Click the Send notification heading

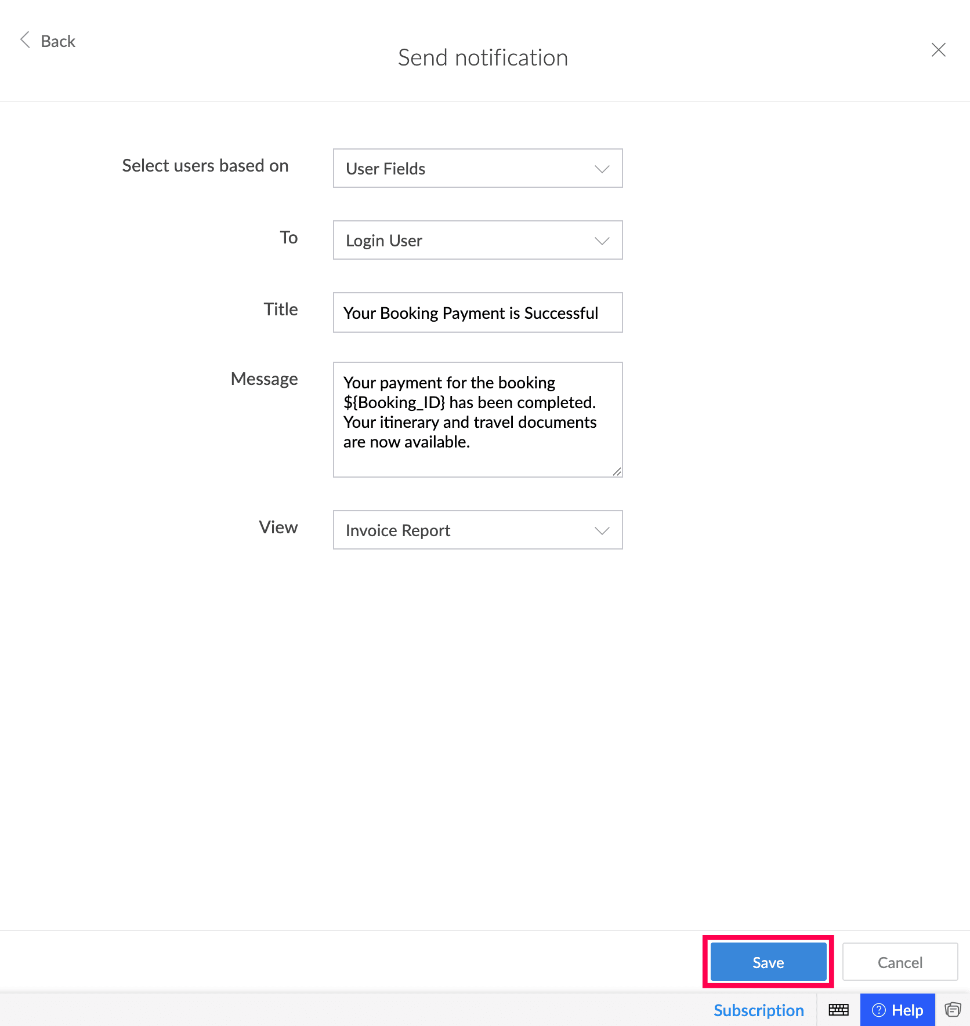(483, 57)
